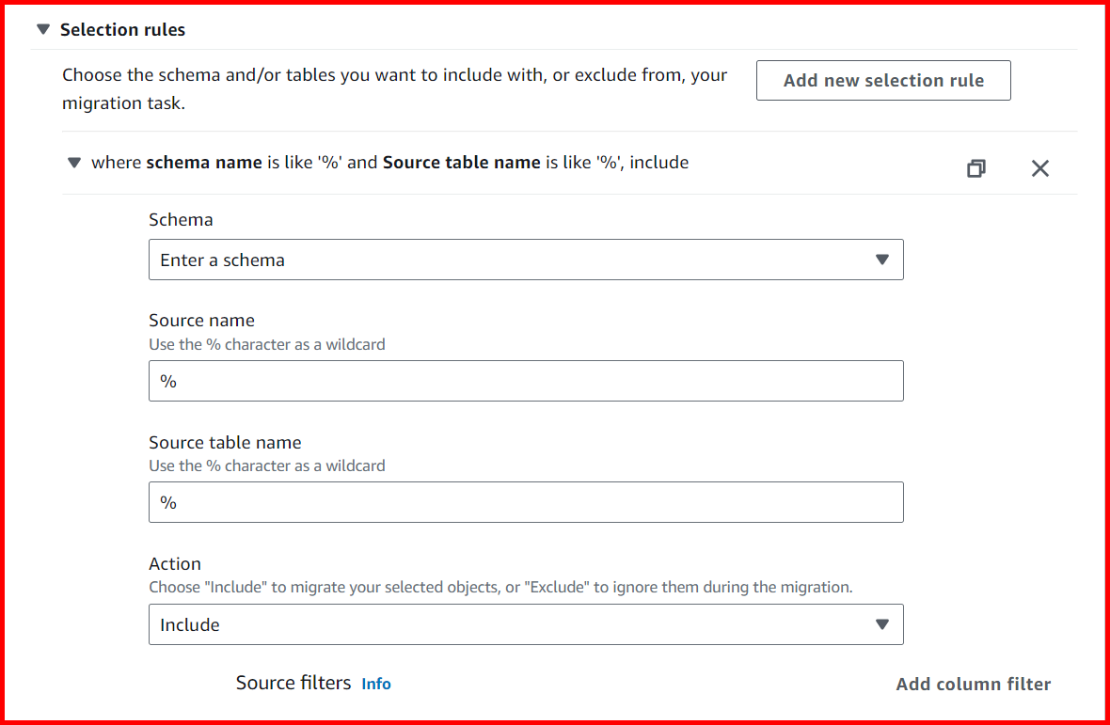Click the triangle beside the where schema rule
Viewport: 1110px width, 725px height.
[73, 162]
